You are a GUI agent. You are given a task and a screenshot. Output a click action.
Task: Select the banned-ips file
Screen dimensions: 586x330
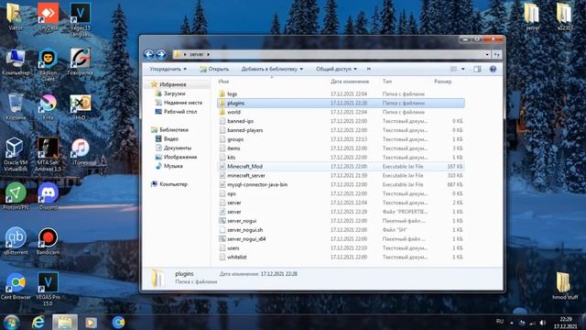341,121
